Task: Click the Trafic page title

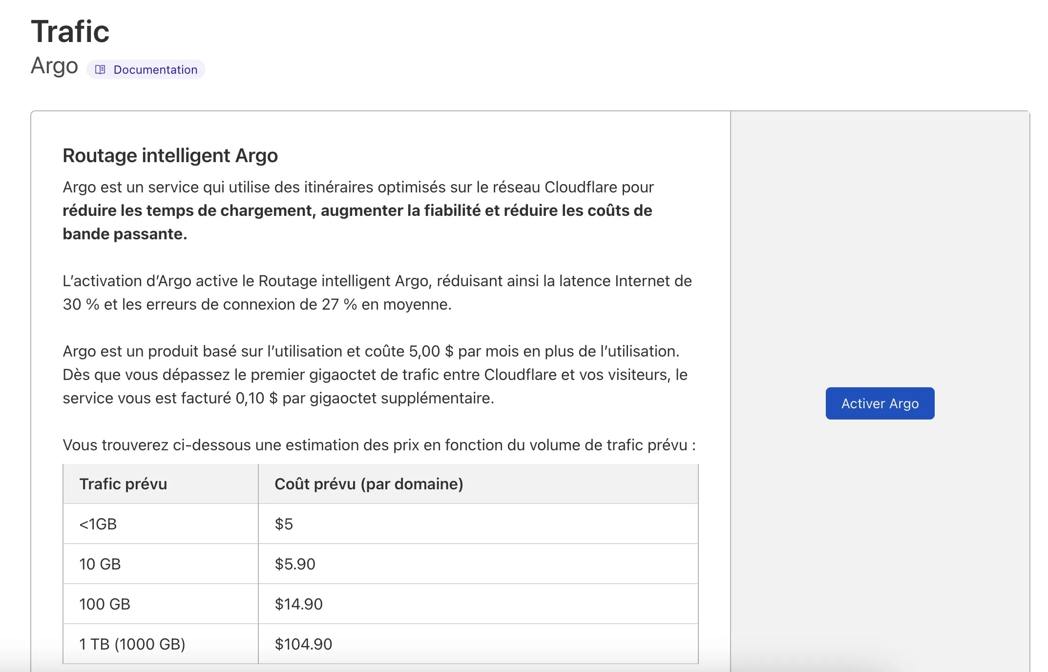Action: pyautogui.click(x=70, y=32)
